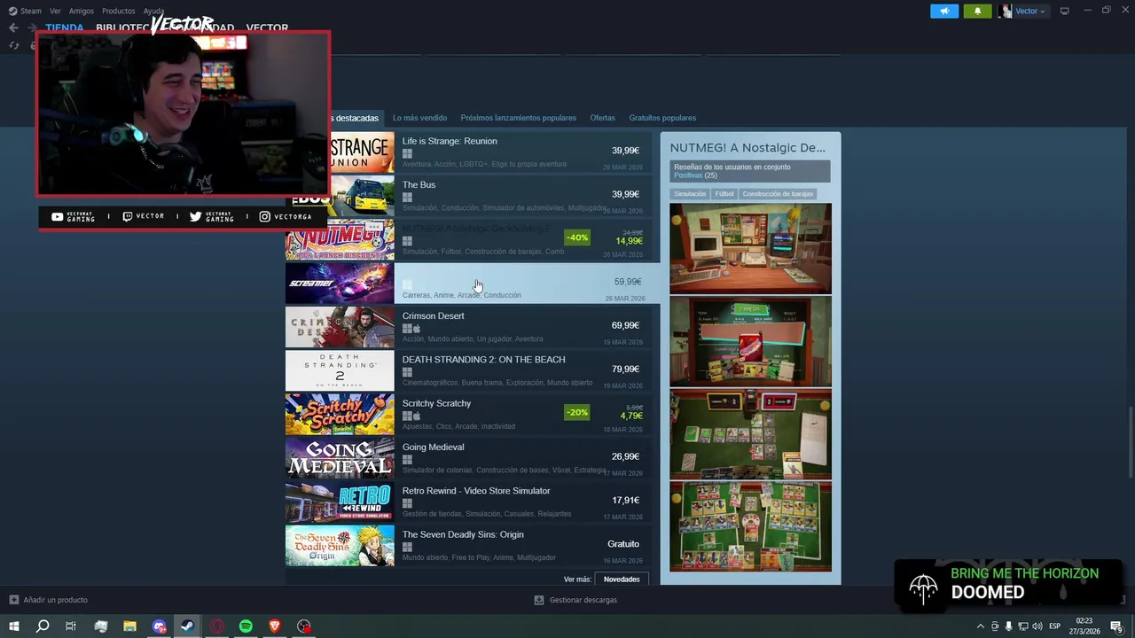
Task: Click the Novedades button next to Ver más
Action: (x=622, y=580)
